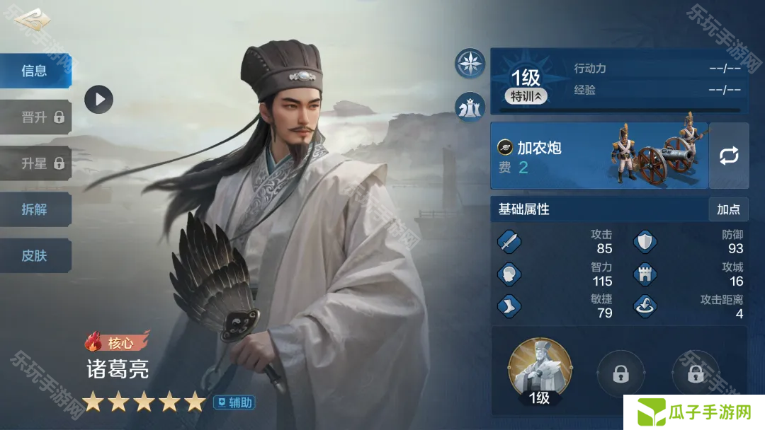The image size is (765, 430).
Task: Click the head intelligence attribute icon
Action: click(x=509, y=274)
